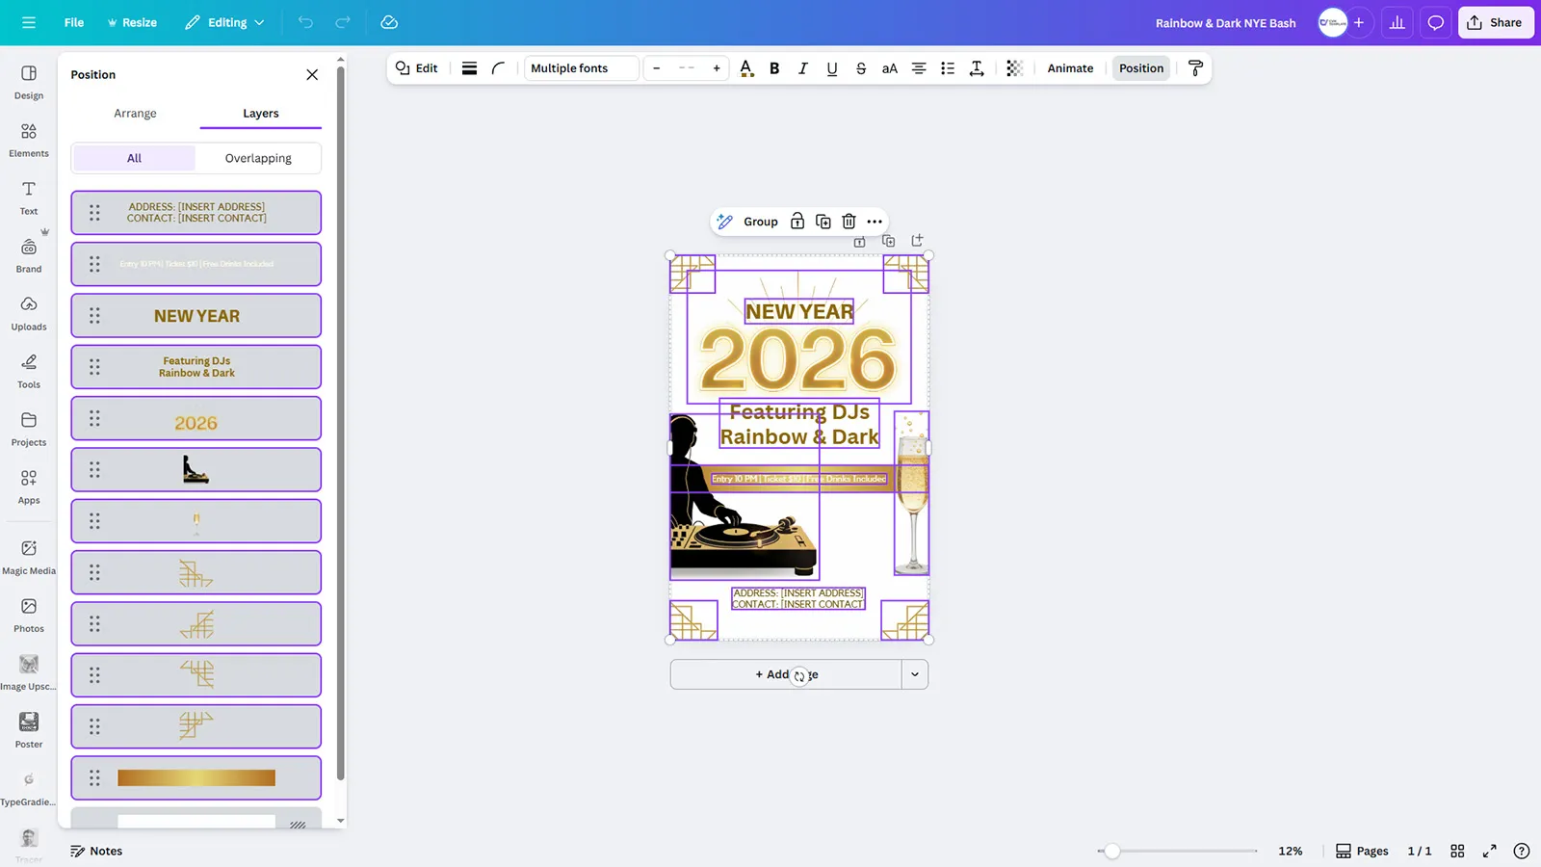Image resolution: width=1541 pixels, height=867 pixels.
Task: Click the Share button
Action: (1495, 22)
